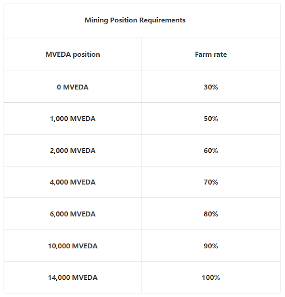Select the 4,000 MVEDA cell
The width and height of the screenshot is (285, 297).
72,182
